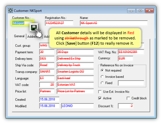The width and height of the screenshot is (162, 124).
Task: Tick the Credit block checkbox
Action: pos(128,98)
